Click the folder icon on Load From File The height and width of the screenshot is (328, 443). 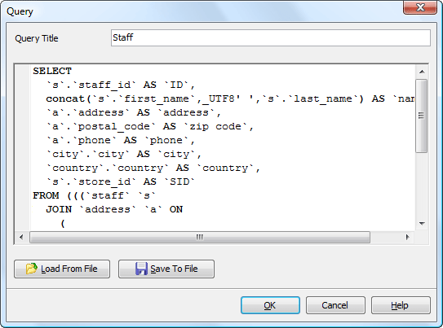pyautogui.click(x=31, y=269)
